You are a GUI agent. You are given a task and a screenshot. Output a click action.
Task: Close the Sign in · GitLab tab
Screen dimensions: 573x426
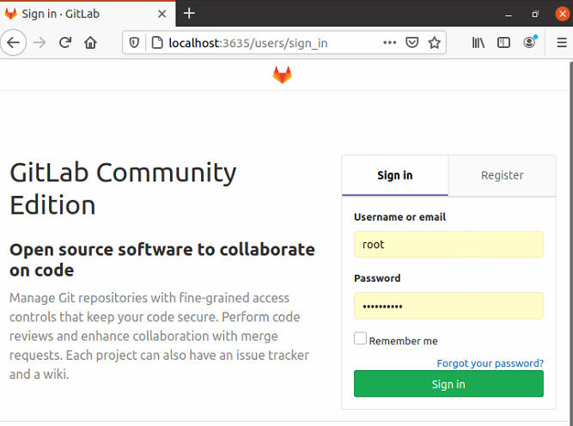[x=162, y=14]
